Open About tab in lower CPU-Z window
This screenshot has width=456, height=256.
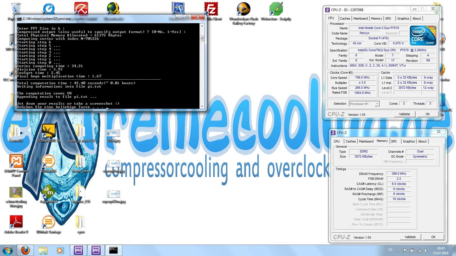(422, 141)
